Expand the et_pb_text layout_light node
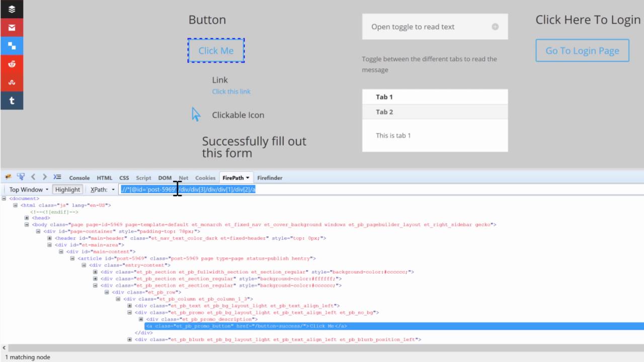Screen dimensions: 644x362 tap(130, 305)
